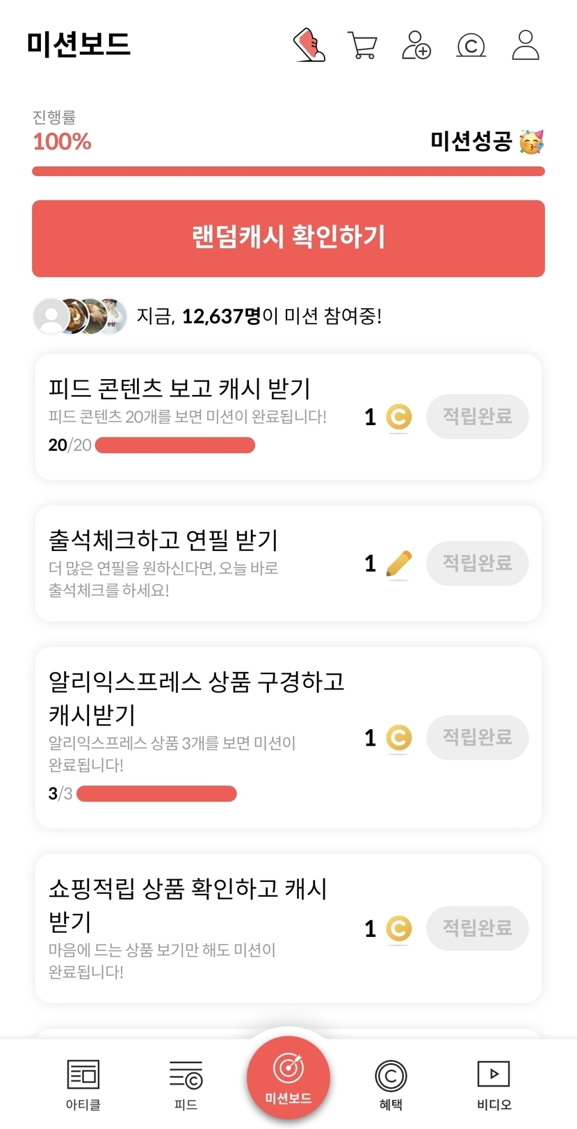The image size is (577, 1129).
Task: Switch to the 아티클 tab
Action: [x=83, y=1084]
